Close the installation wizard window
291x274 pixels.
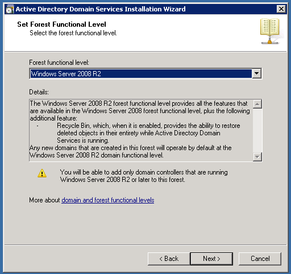click(281, 9)
